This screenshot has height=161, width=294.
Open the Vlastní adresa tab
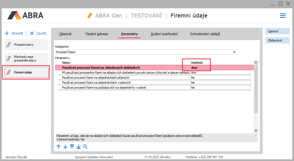point(96,34)
